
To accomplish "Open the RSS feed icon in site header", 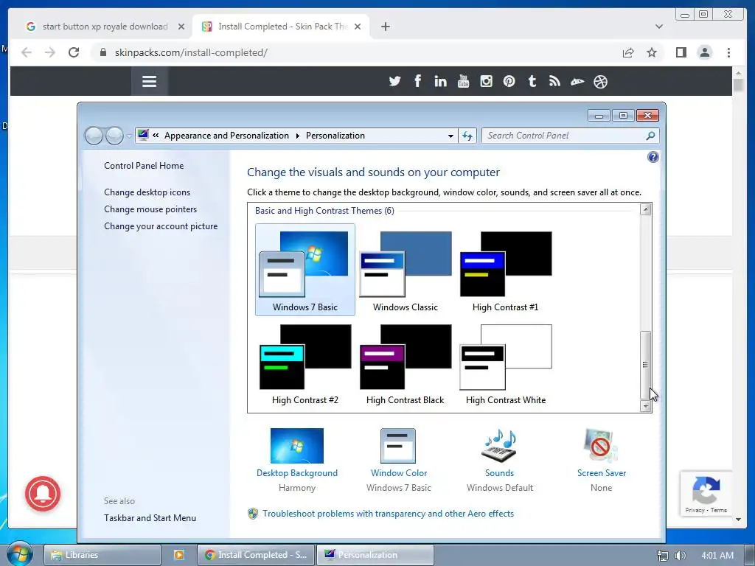I will [x=554, y=81].
